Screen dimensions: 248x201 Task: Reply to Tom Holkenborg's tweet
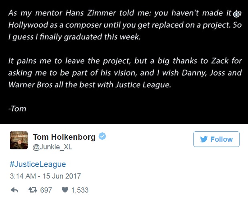pos(14,190)
